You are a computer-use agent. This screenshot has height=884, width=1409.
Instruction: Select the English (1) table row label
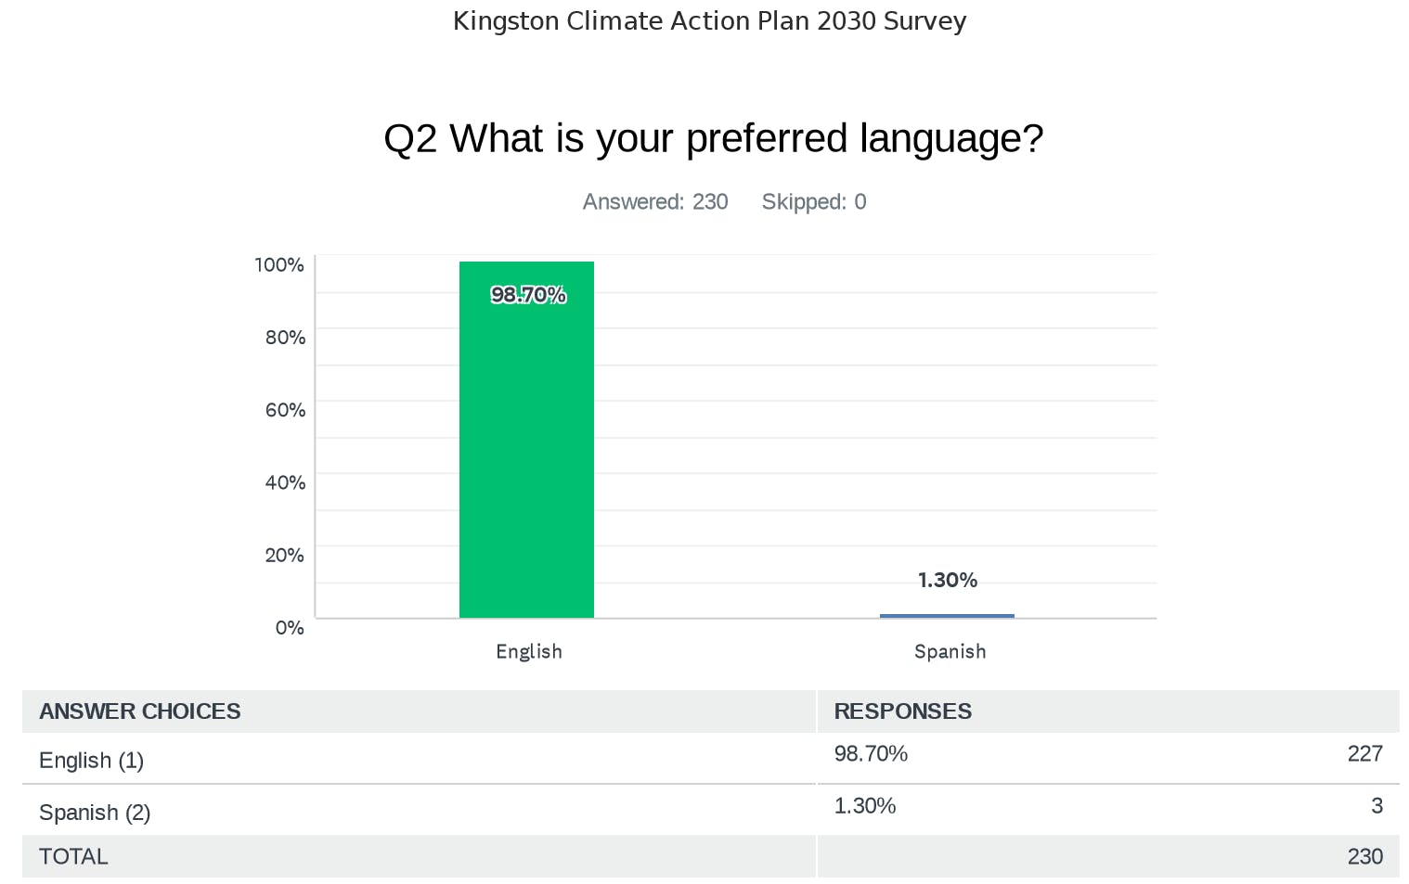click(91, 761)
